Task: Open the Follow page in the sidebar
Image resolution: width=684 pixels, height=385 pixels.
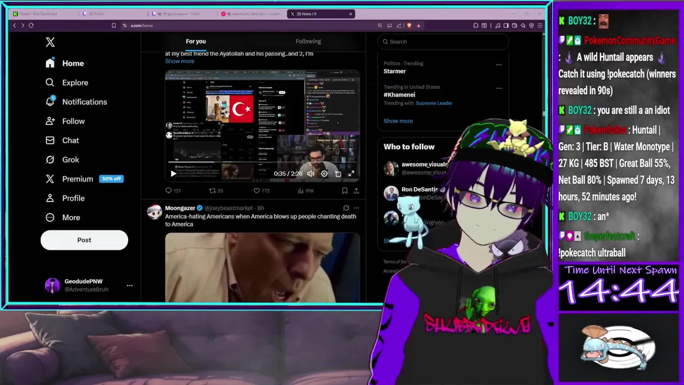Action: pyautogui.click(x=66, y=121)
